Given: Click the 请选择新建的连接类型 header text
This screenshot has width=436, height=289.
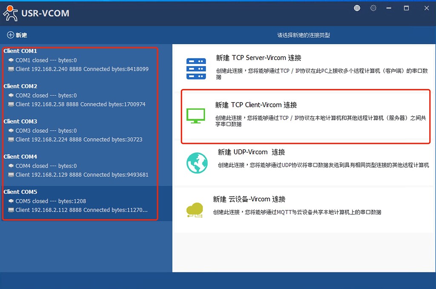Looking at the screenshot, I should pos(303,35).
